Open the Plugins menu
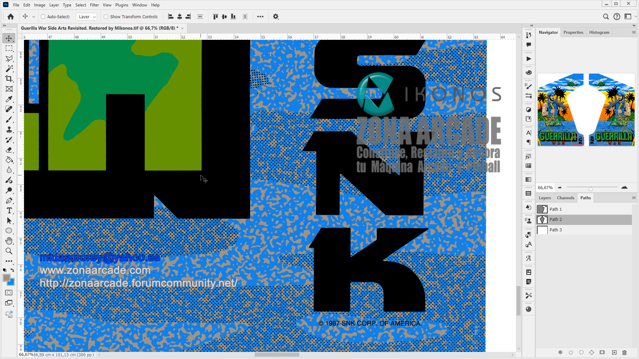Image resolution: width=639 pixels, height=359 pixels. pyautogui.click(x=122, y=5)
